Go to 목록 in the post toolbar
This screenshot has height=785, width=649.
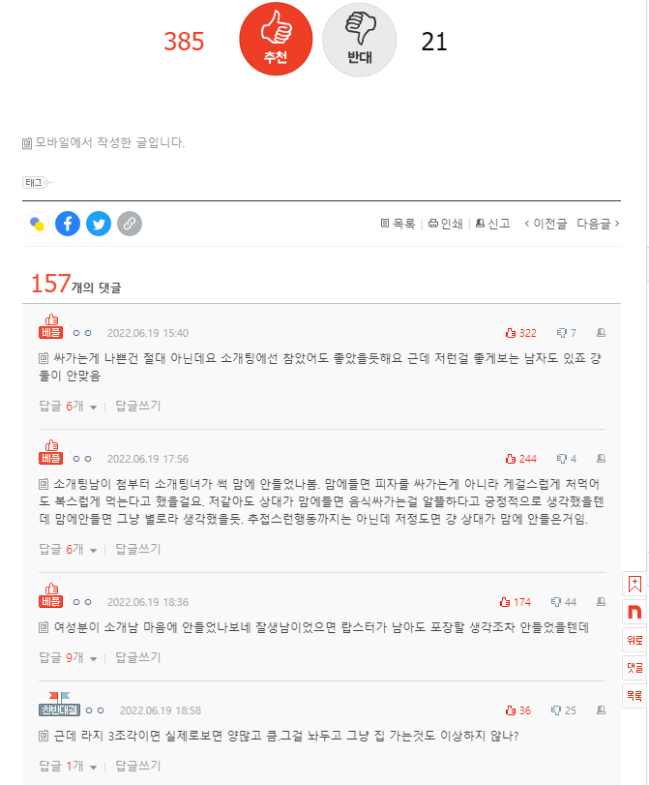point(398,224)
